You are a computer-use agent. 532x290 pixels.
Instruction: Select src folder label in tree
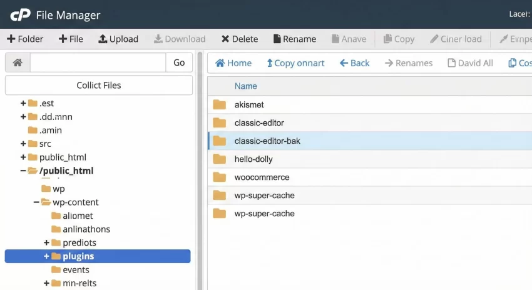click(x=45, y=144)
